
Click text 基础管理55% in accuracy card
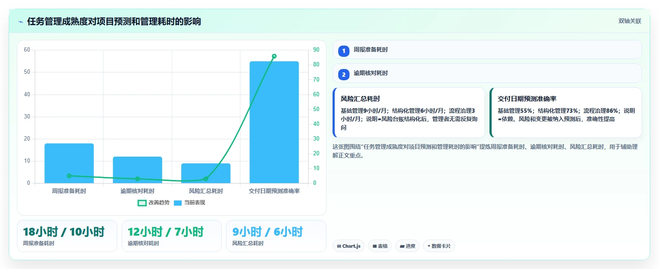[515, 111]
